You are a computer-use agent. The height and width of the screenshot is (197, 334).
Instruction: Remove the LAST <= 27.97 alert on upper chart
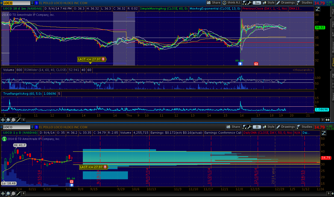coord(103,59)
